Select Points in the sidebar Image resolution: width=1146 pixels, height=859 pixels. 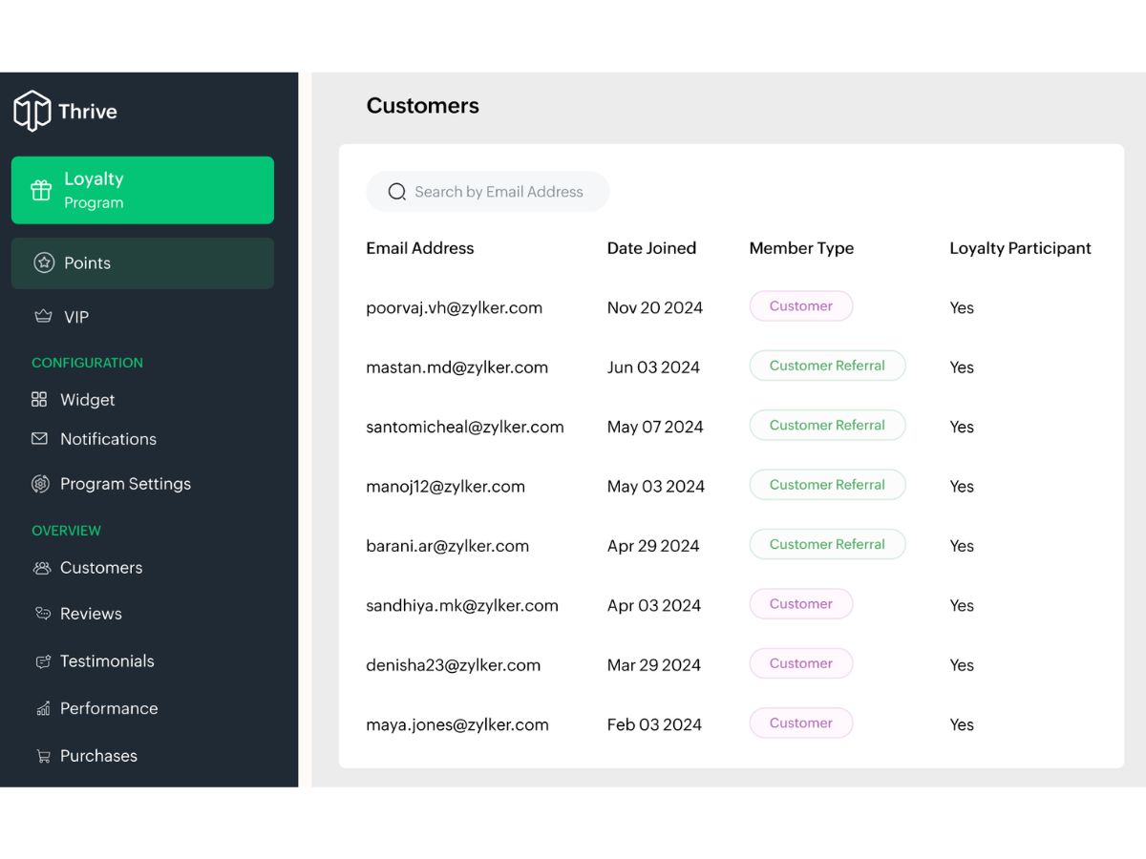click(142, 263)
